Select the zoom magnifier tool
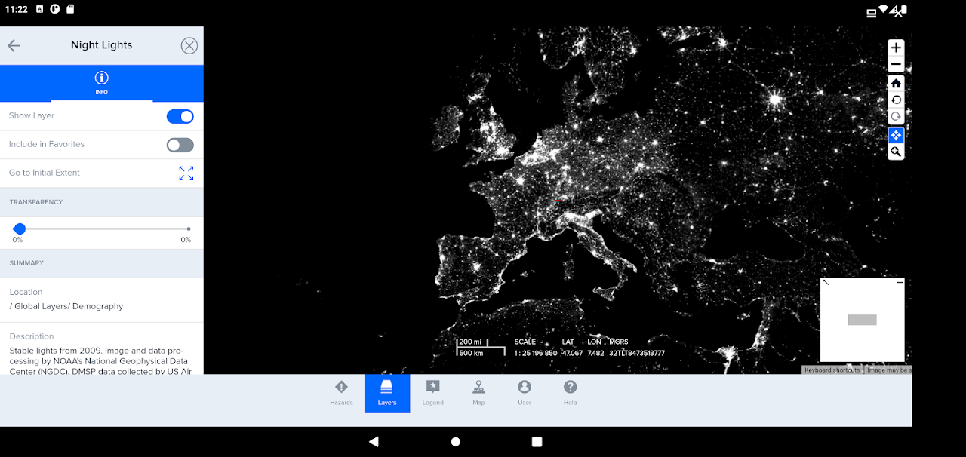 896,151
